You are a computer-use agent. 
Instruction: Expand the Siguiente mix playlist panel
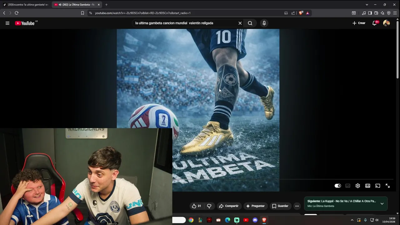(382, 203)
